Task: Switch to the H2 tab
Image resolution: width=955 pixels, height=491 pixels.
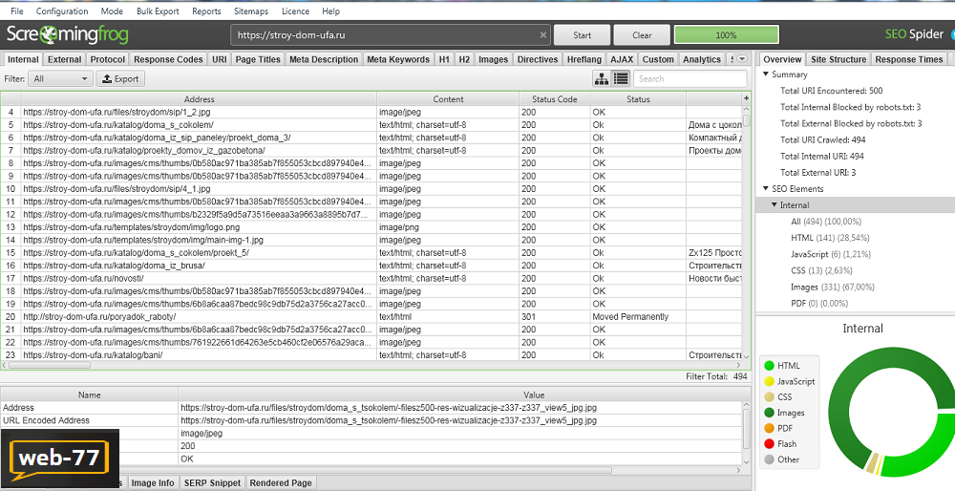Action: coord(464,59)
